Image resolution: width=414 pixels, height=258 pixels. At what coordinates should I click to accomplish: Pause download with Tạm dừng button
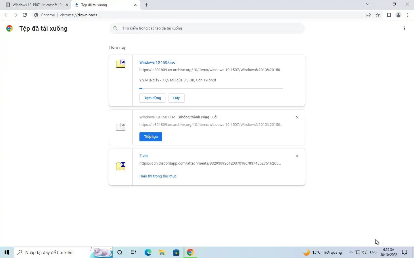click(x=153, y=98)
